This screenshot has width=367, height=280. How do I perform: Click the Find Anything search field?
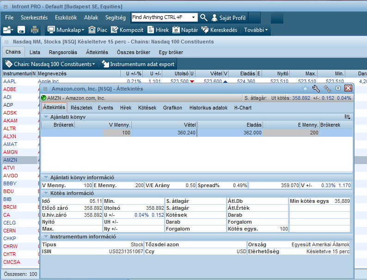click(x=161, y=17)
